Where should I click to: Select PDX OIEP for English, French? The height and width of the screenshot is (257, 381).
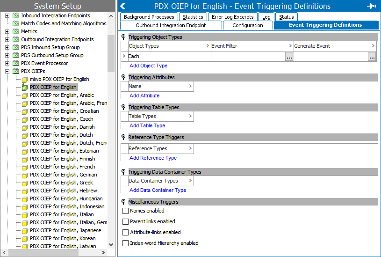pos(63,167)
